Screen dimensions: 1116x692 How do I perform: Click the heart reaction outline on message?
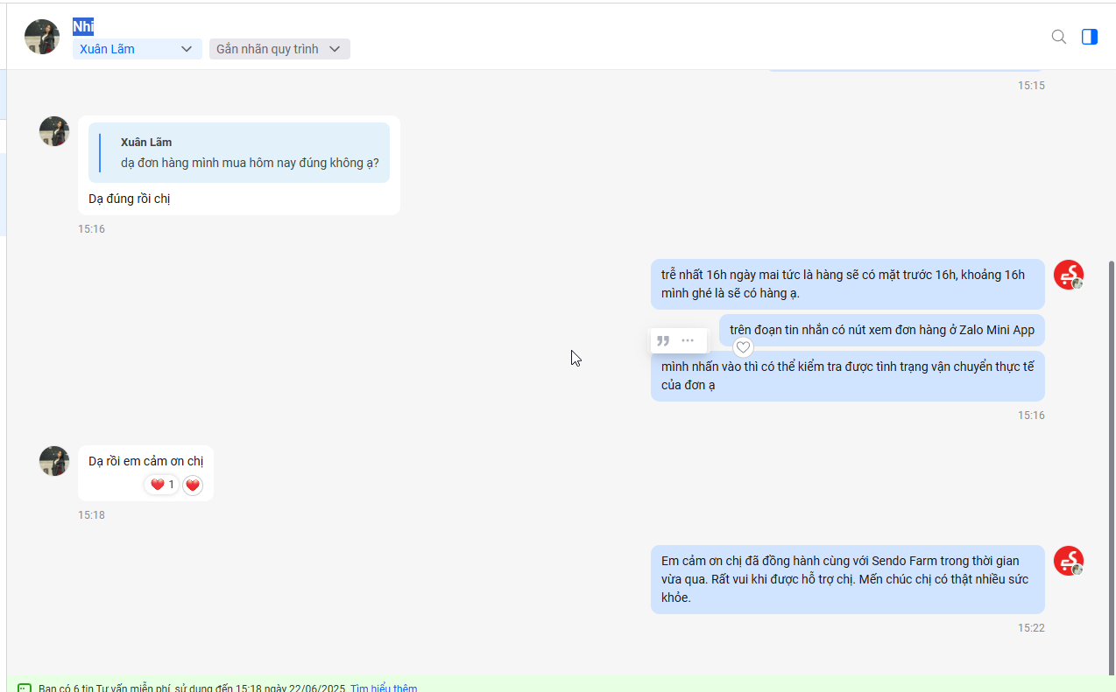[x=743, y=347]
